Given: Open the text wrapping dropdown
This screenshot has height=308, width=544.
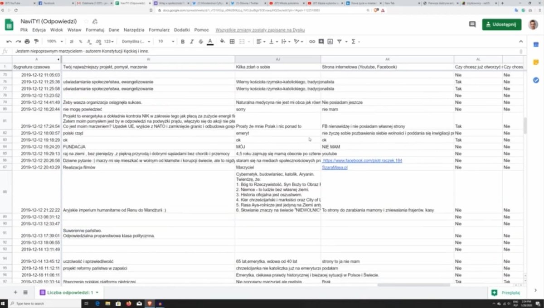Looking at the screenshot, I should click(285, 41).
